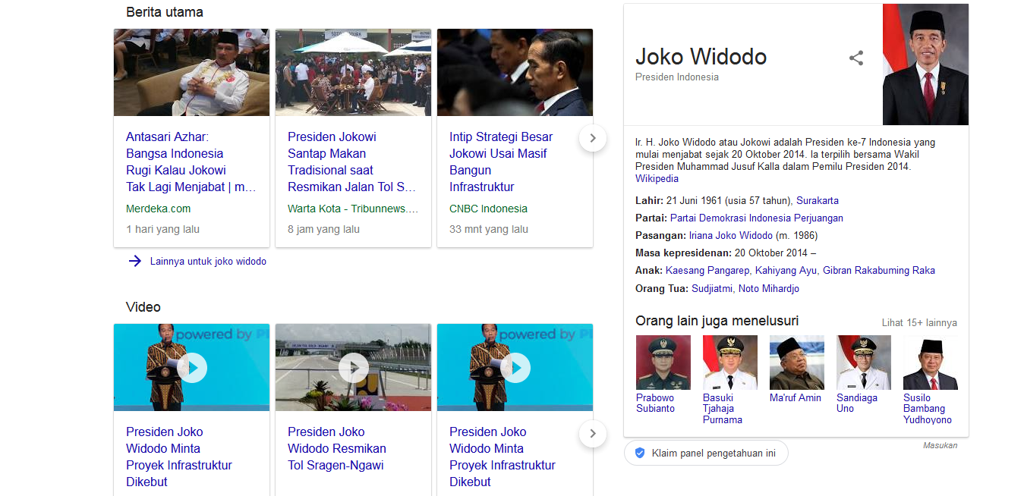Open Susilo Bambang Yudhoyono thumbnail photo
Viewport: 1024px width, 496px height.
click(931, 363)
